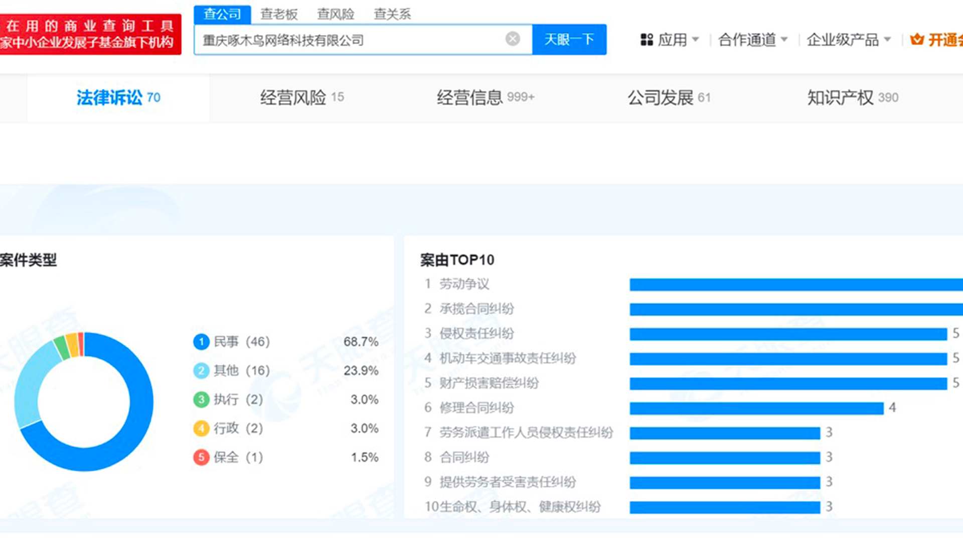Screen dimensions: 963x542
Task: Select the 其他 legend marker 2
Action: (x=201, y=370)
